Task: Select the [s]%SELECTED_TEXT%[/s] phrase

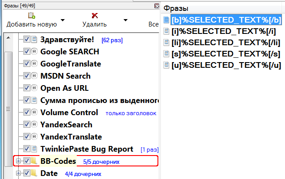Action: point(226,54)
